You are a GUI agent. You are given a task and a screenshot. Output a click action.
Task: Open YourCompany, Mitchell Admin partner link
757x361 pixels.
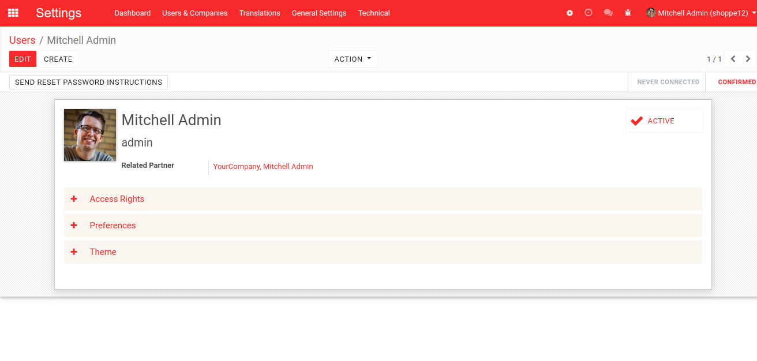pos(263,167)
